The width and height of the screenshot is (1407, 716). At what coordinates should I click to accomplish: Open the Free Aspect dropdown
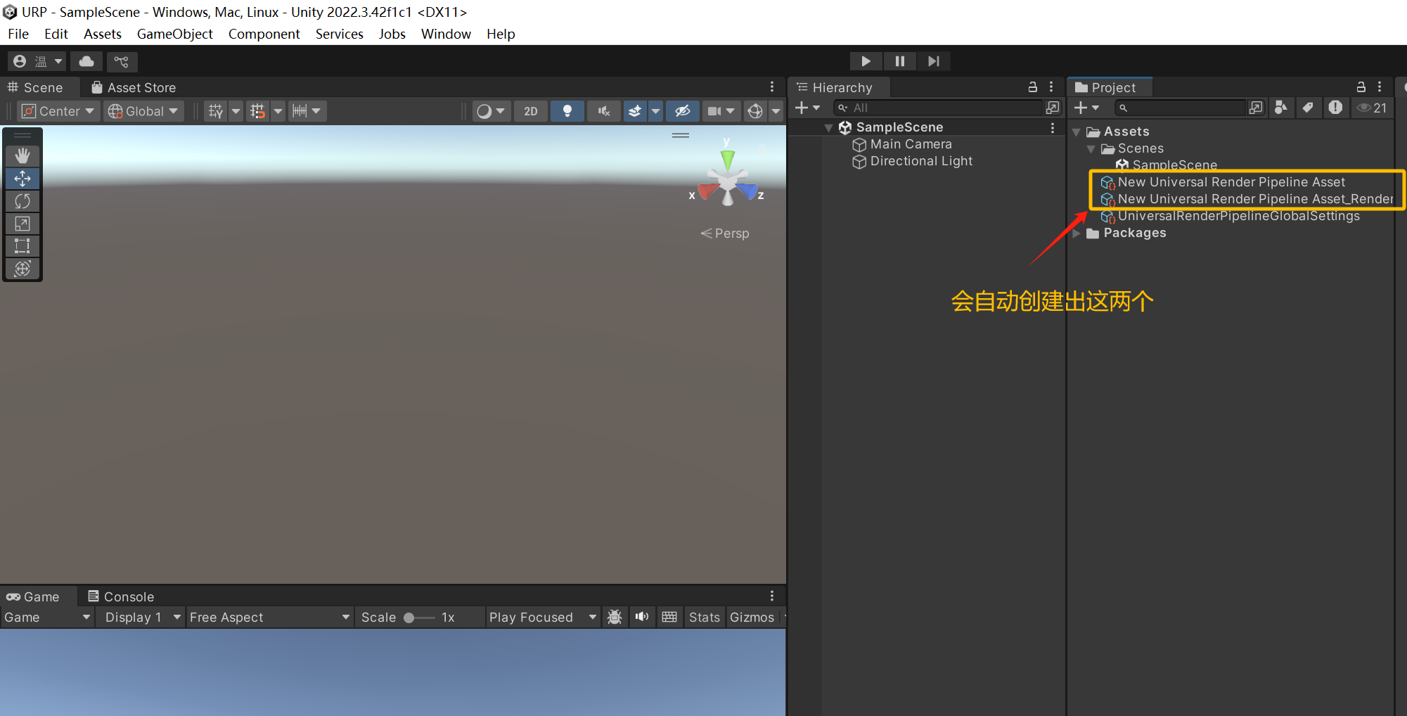click(x=269, y=617)
